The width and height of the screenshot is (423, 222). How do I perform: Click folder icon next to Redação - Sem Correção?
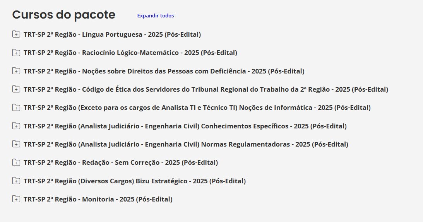[16, 162]
